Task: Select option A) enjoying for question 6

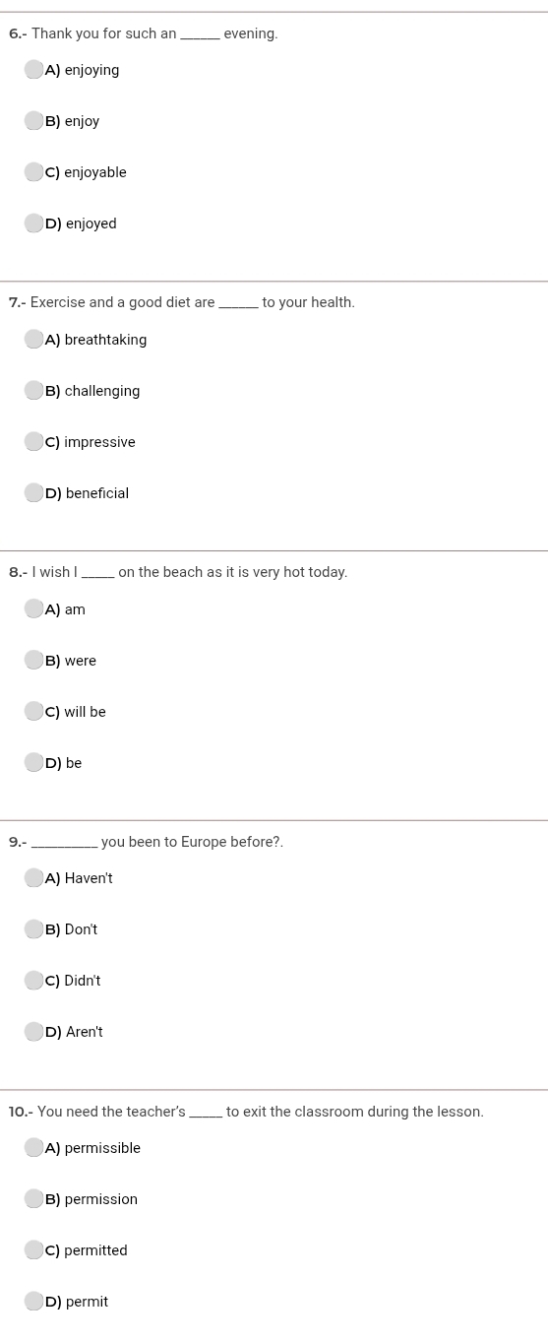Action: pyautogui.click(x=34, y=70)
